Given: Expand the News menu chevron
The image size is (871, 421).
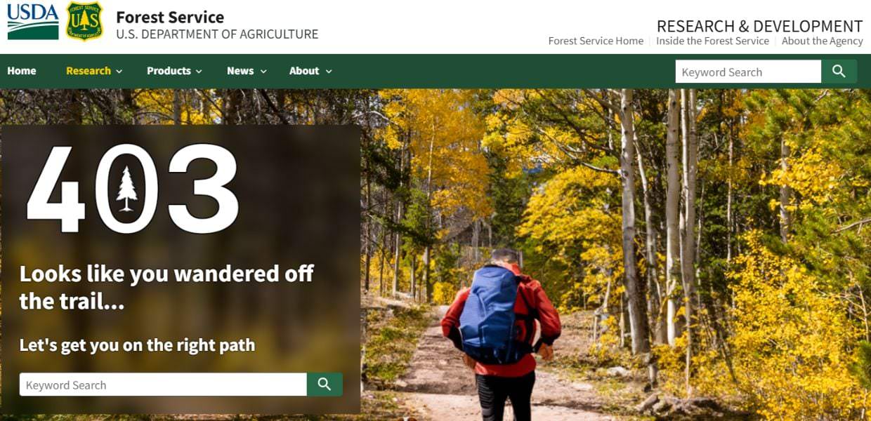Looking at the screenshot, I should pos(263,72).
